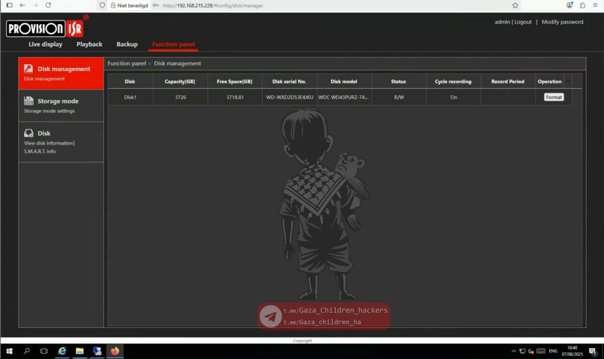This screenshot has height=359, width=604.
Task: Click the Provision ISR logo
Action: coord(45,29)
